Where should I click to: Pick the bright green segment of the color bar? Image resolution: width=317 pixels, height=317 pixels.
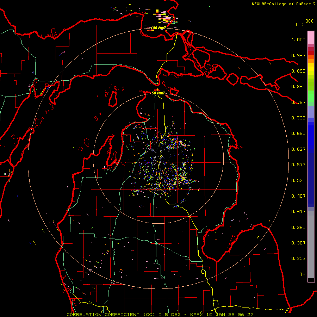[x=311, y=96]
